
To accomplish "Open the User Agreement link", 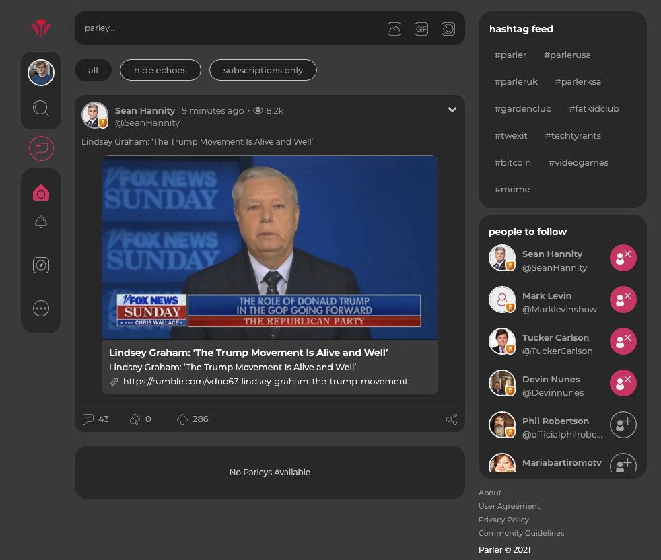I will click(509, 506).
